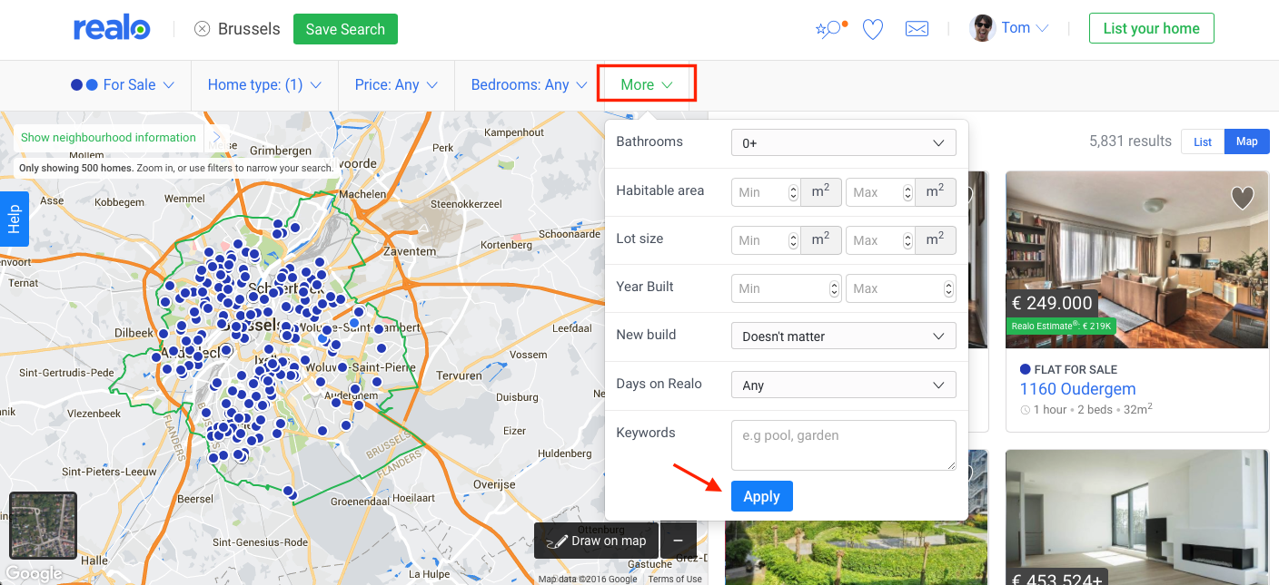Switch to satellite view thumbnail

click(43, 525)
